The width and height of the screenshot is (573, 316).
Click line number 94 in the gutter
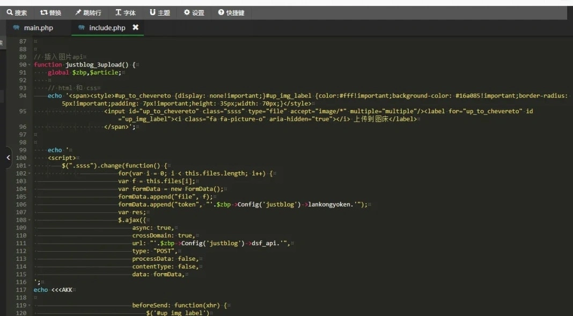[x=22, y=96]
